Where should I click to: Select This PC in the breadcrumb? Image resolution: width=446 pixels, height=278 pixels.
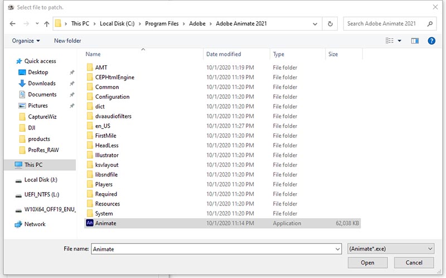pyautogui.click(x=80, y=23)
